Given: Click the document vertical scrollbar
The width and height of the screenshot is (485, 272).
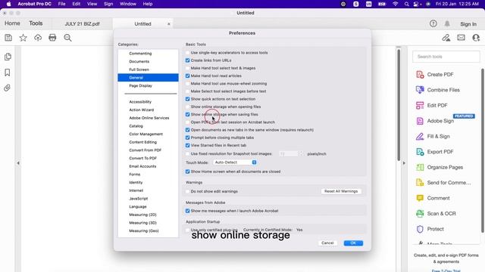Looking at the screenshot, I should (399, 105).
